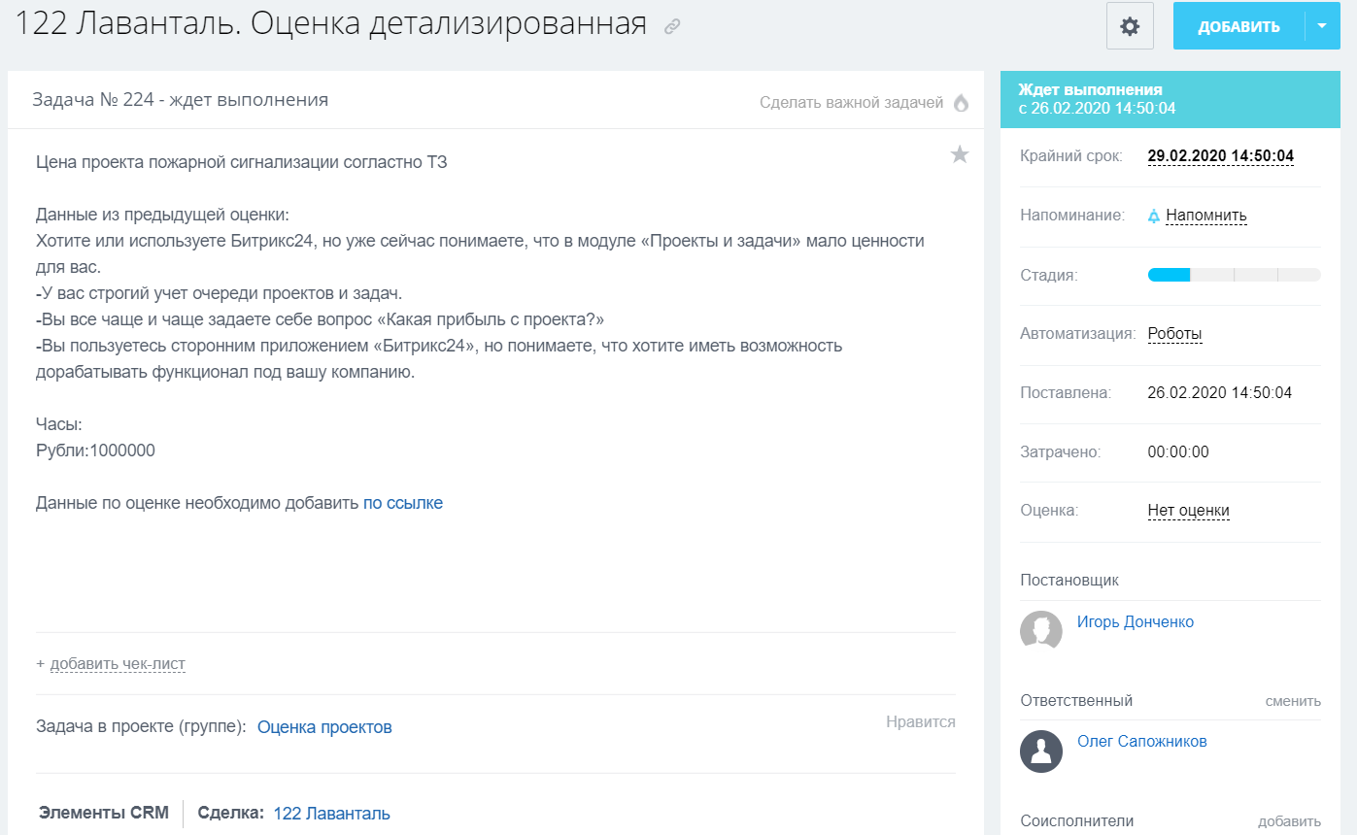
Task: Click the copy link icon beside title
Action: (672, 27)
